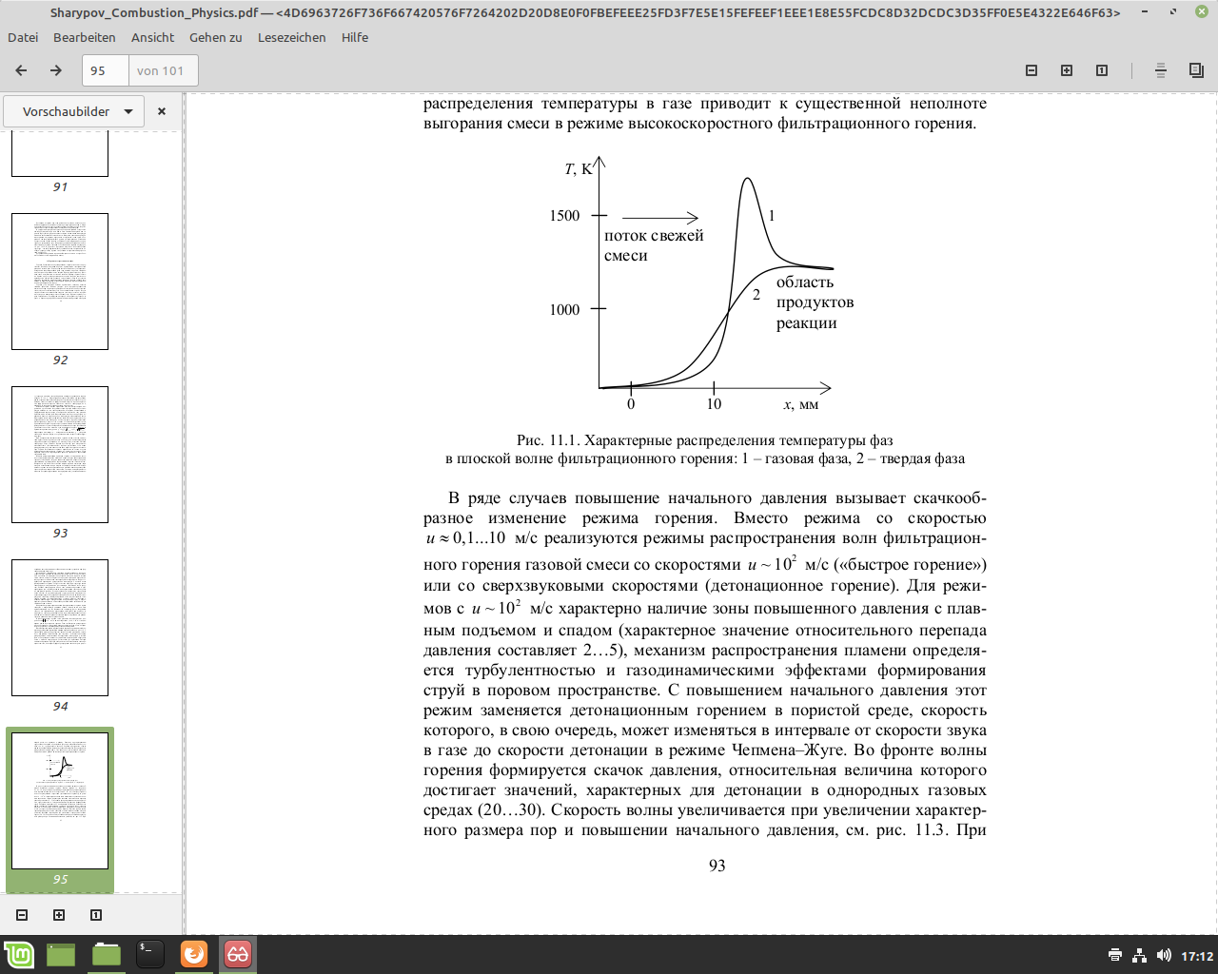Image resolution: width=1218 pixels, height=974 pixels.
Task: Click the clock showing 17:12
Action: (1197, 956)
